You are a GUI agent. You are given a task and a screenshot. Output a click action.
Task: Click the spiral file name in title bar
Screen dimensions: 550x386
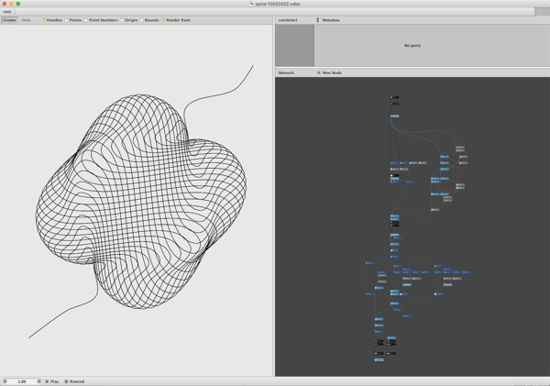[x=277, y=4]
